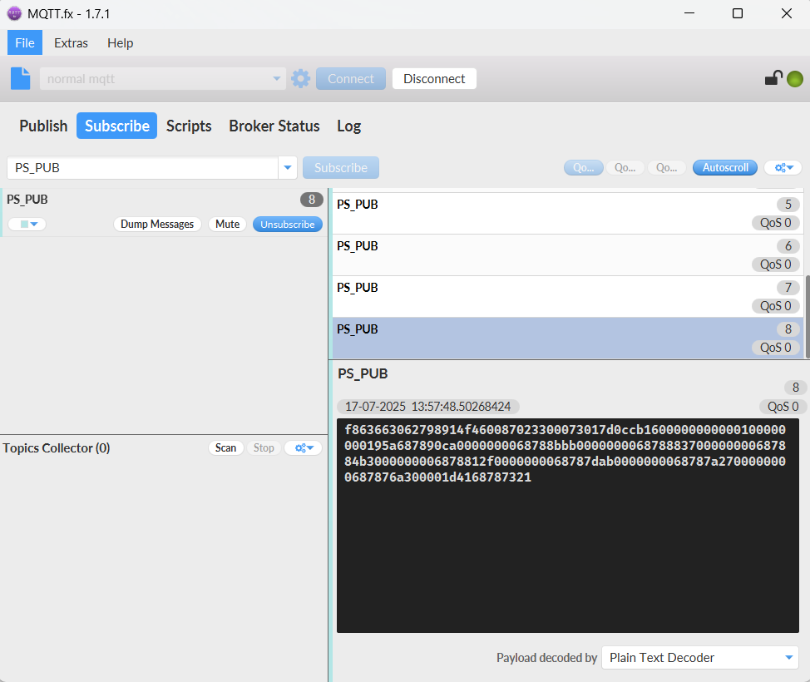Open the File menu
Screen dimensions: 810x682
click(25, 43)
